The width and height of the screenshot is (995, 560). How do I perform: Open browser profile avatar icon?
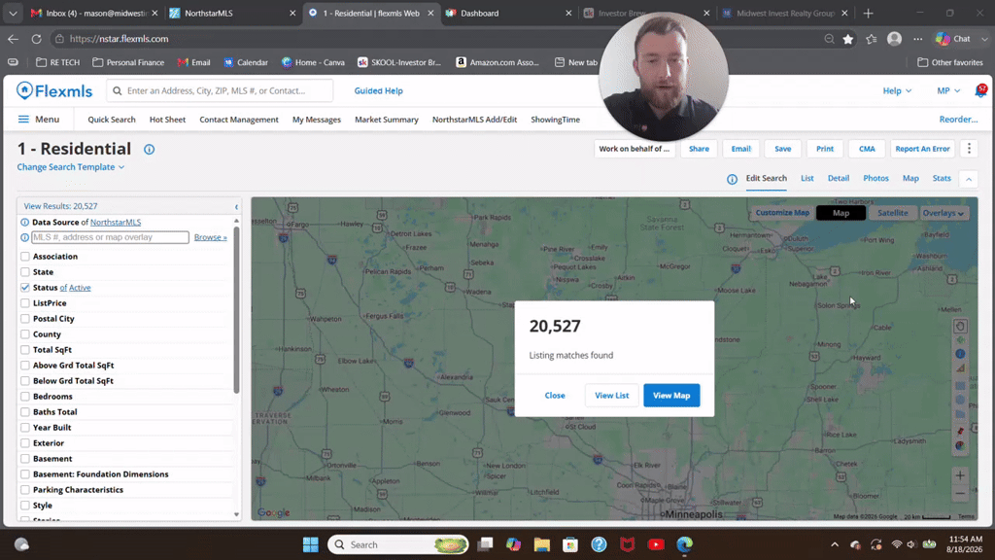click(894, 39)
